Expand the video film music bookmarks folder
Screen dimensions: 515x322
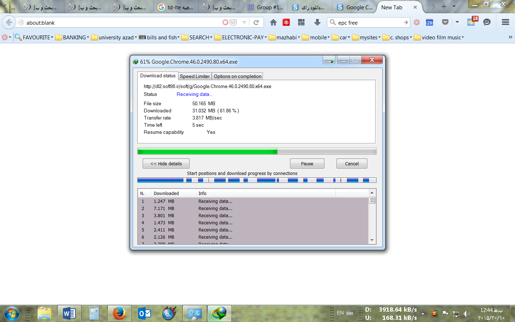pos(439,37)
